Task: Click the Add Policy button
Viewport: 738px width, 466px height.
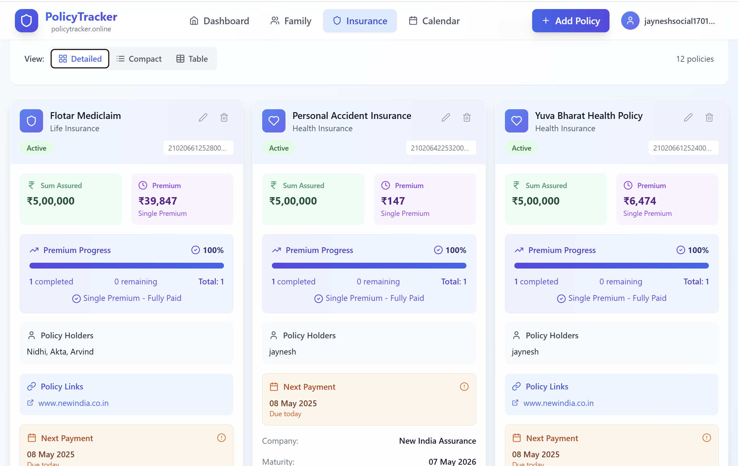Action: (x=571, y=21)
